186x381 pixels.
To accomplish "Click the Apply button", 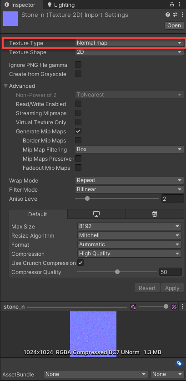I will 172,288.
